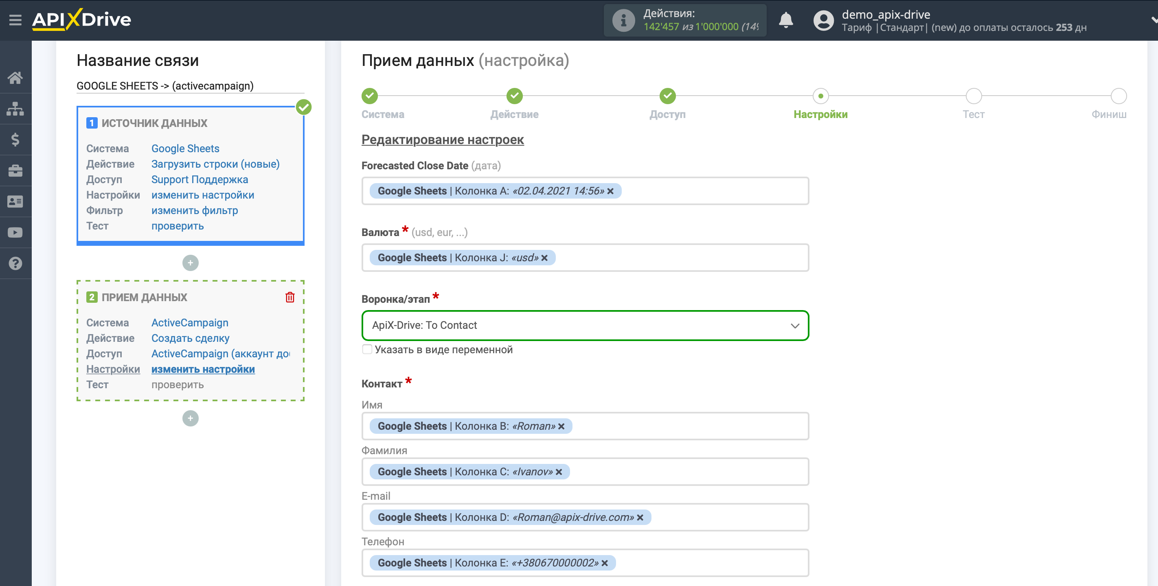
Task: Click receiver 'проверить' test text
Action: (x=178, y=385)
